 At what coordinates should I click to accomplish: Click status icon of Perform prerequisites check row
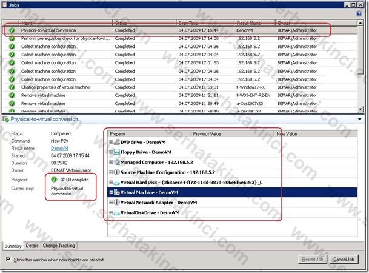pos(12,38)
